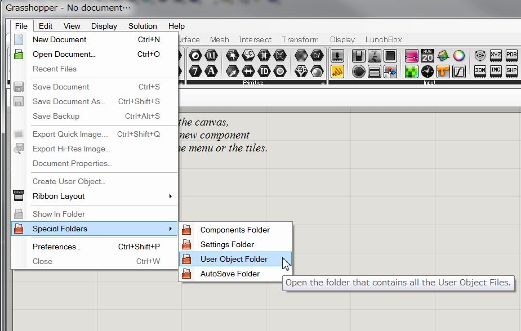The width and height of the screenshot is (521, 331).
Task: Open the Solution menu
Action: coord(143,26)
